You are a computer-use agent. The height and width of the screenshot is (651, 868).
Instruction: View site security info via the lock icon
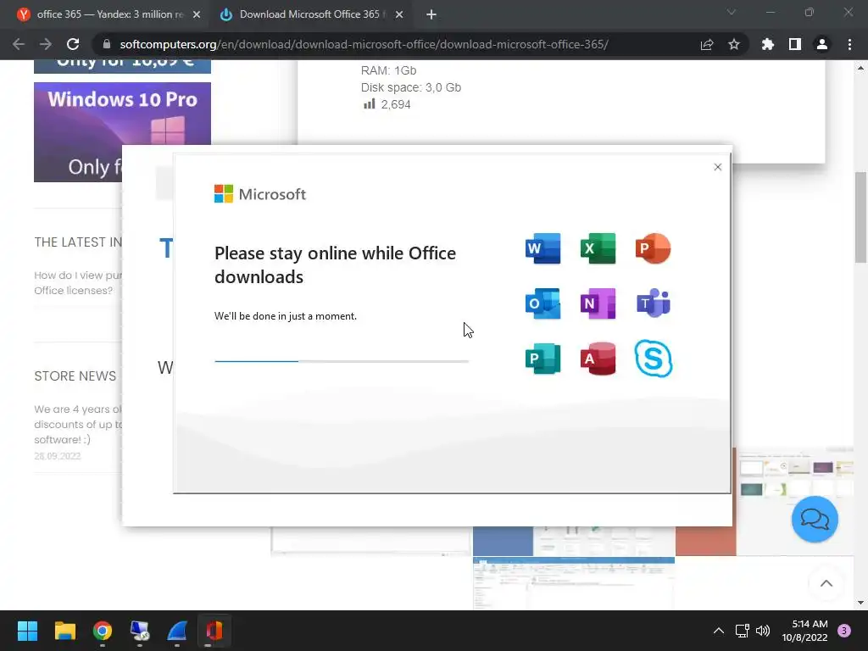tap(107, 44)
